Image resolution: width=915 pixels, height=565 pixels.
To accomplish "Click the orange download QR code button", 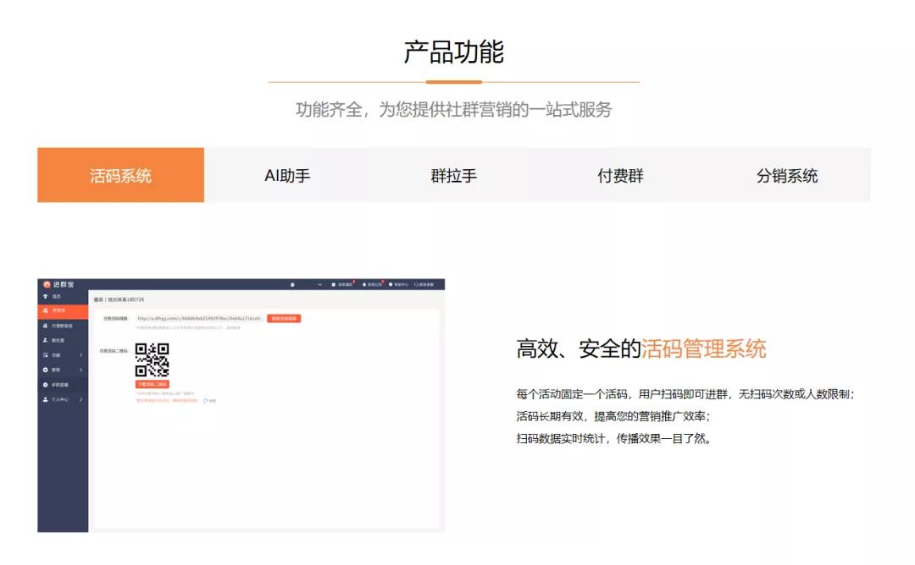I will (151, 383).
